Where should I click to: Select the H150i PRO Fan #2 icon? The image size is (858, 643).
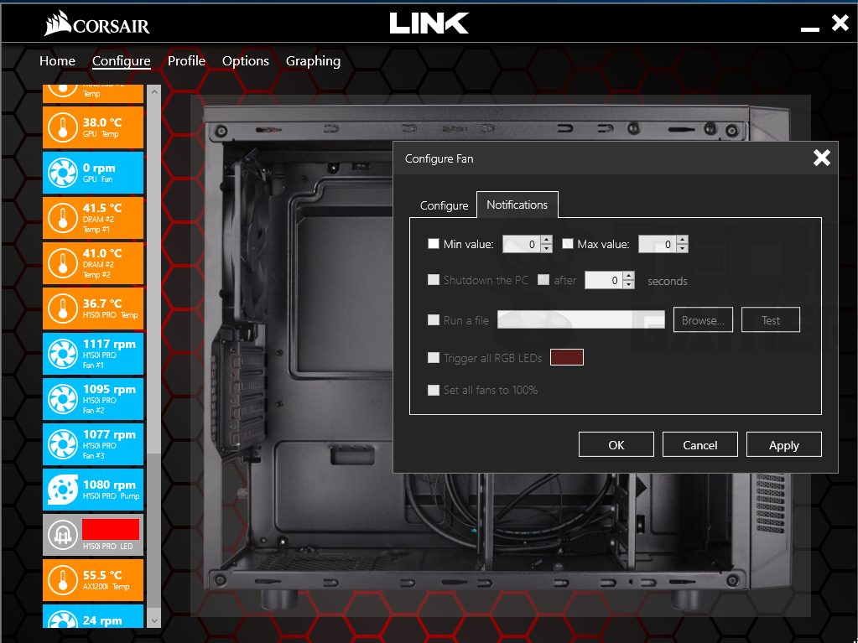click(x=62, y=399)
